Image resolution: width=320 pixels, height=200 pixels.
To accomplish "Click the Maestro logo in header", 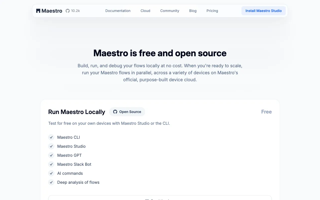I will 49,11.
